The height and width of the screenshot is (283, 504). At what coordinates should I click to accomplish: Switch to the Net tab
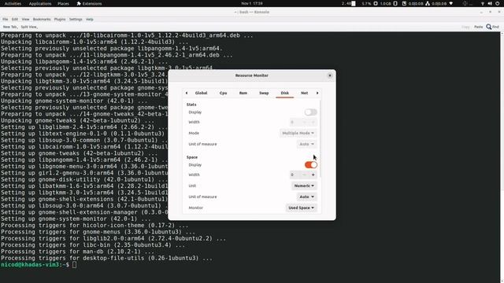point(305,93)
